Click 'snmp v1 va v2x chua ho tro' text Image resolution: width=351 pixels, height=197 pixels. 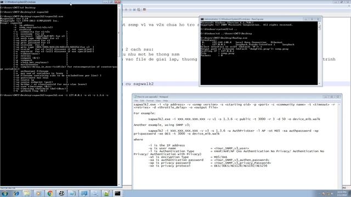(x=161, y=25)
